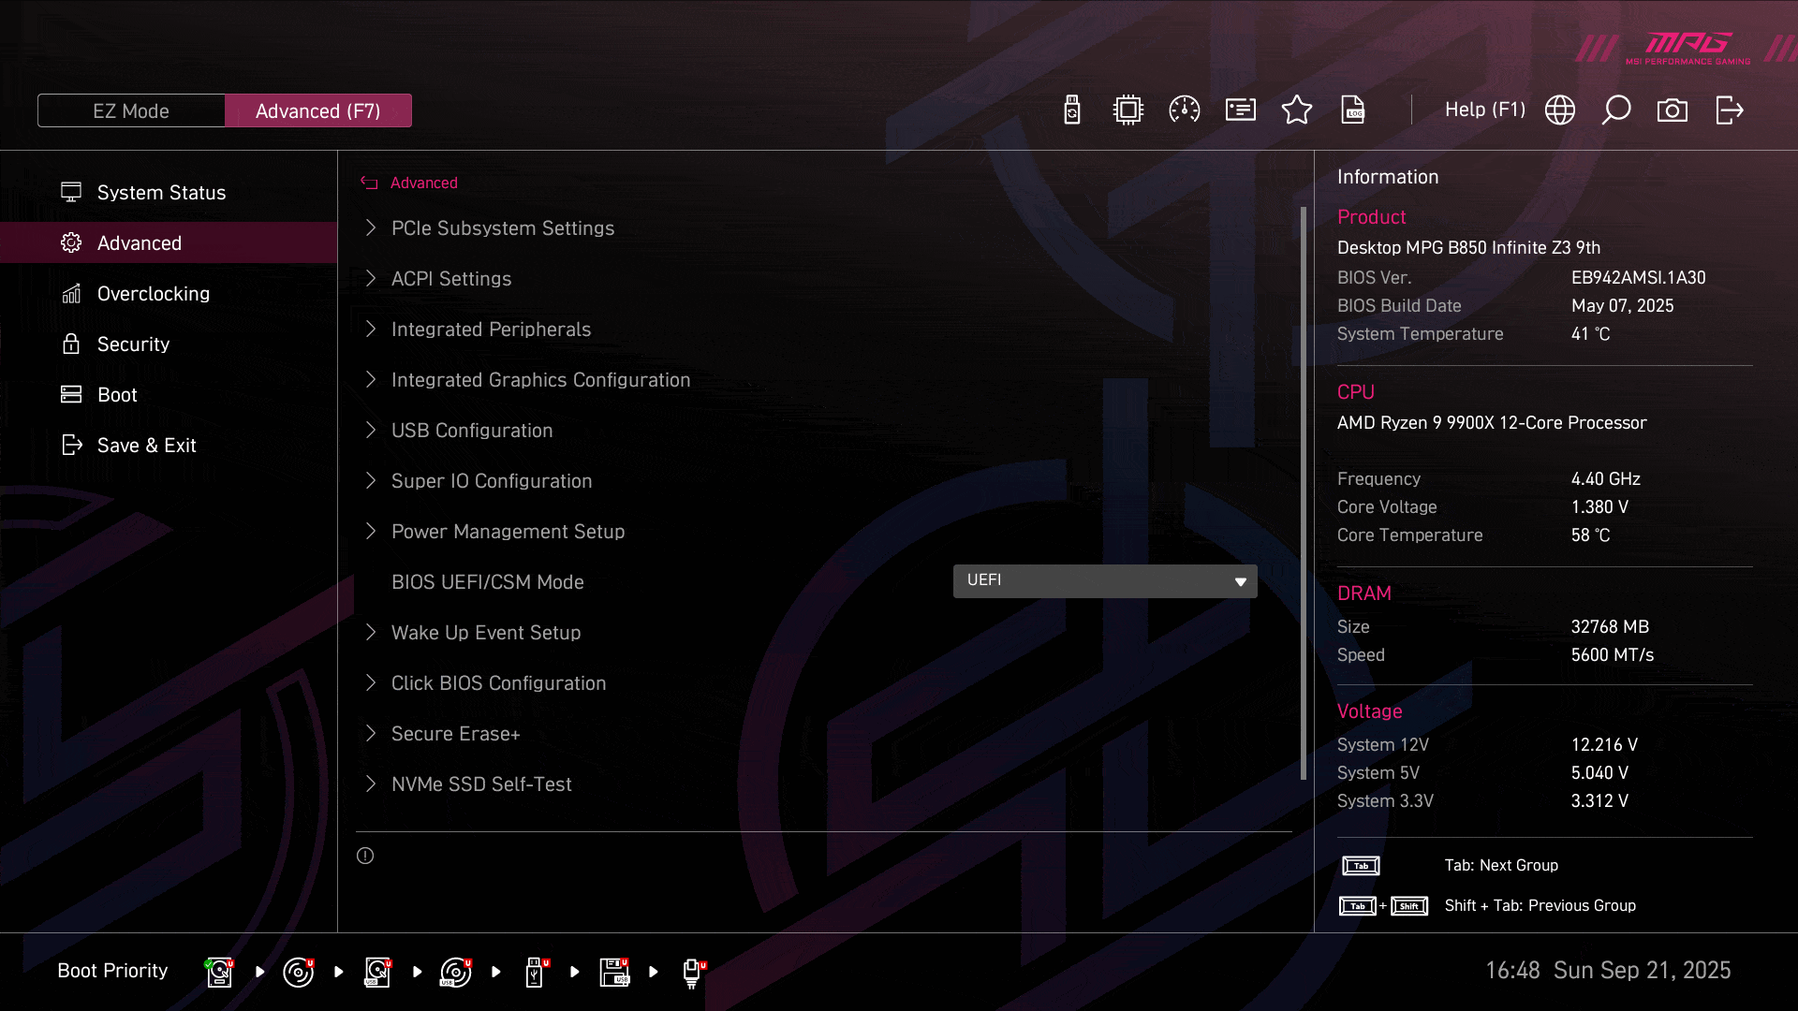This screenshot has height=1011, width=1798.
Task: Open the search magnifier icon
Action: click(1616, 110)
